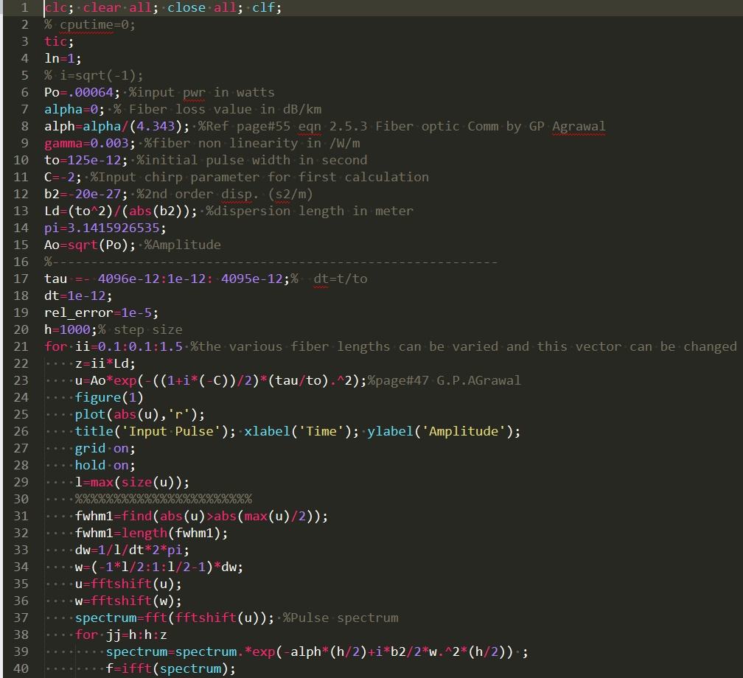Click 'u=fftshift(u);' line
Viewport: 743px width, 678px height.
pos(128,584)
